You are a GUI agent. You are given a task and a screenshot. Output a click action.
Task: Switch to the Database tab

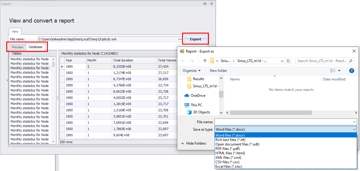(35, 47)
